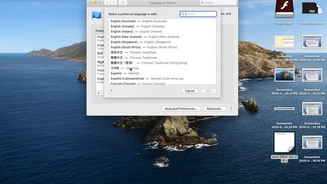Select Chinese, Simplified in the language list
Viewport: 327px width, 184px height.
coord(162,52)
